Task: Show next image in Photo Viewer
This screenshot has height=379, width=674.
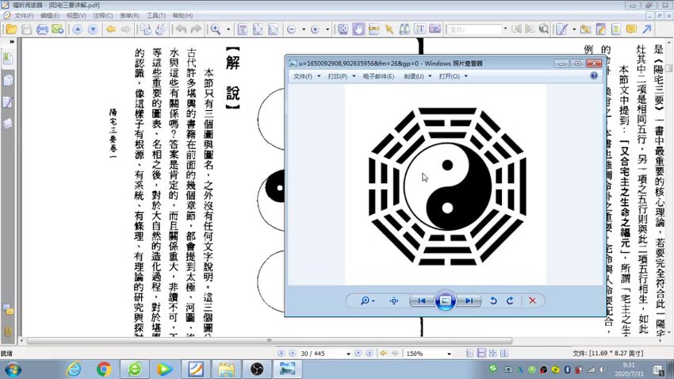Action: tap(469, 301)
